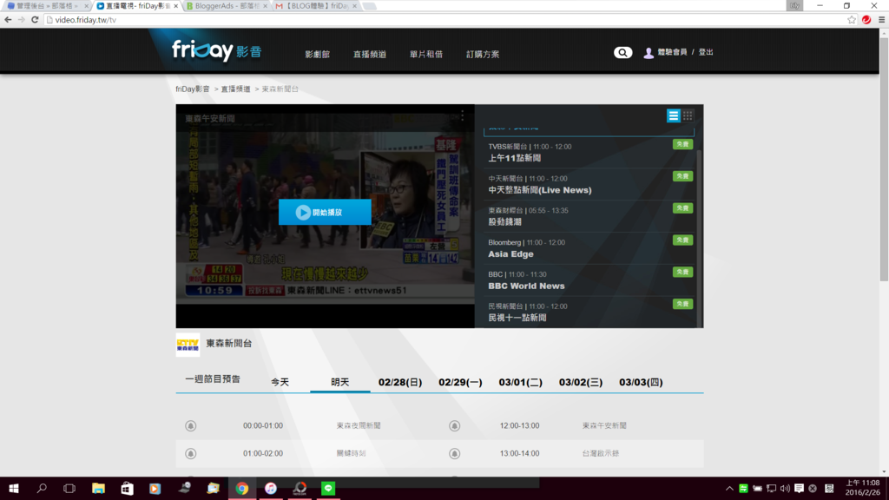This screenshot has width=889, height=500.
Task: Click 免費 badge on Bloomberg row
Action: pyautogui.click(x=682, y=240)
